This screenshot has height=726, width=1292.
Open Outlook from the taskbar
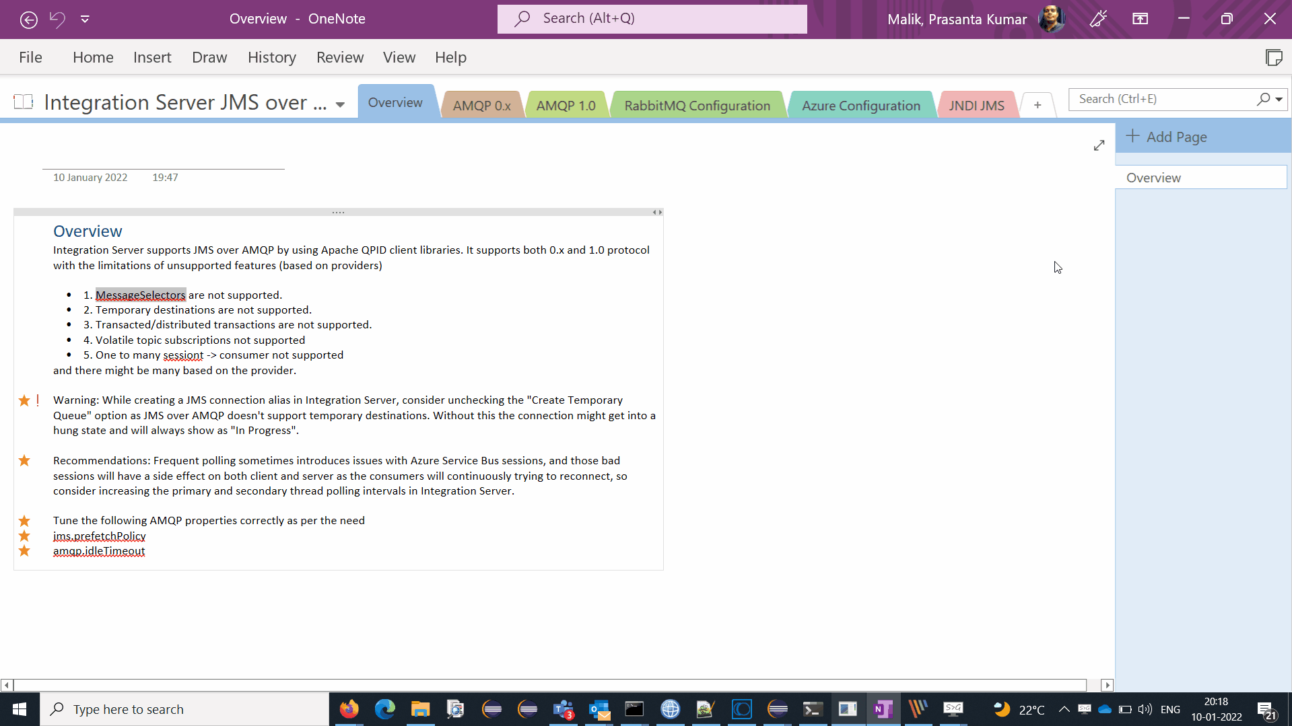pyautogui.click(x=599, y=709)
